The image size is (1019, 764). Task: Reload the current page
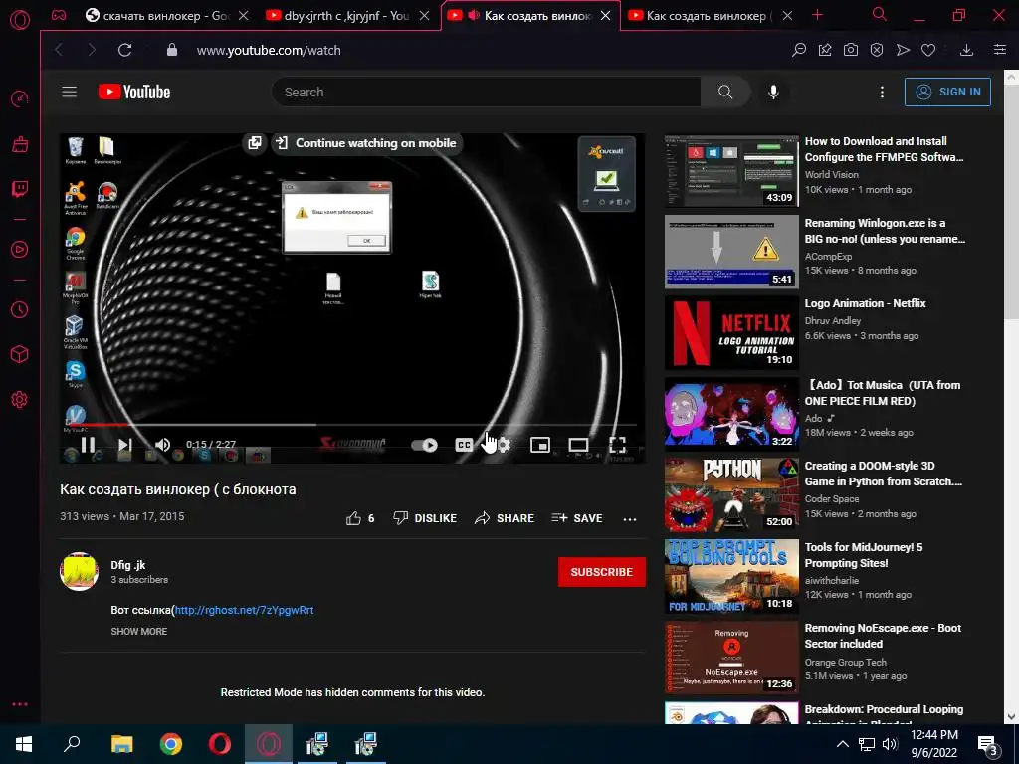tap(124, 50)
